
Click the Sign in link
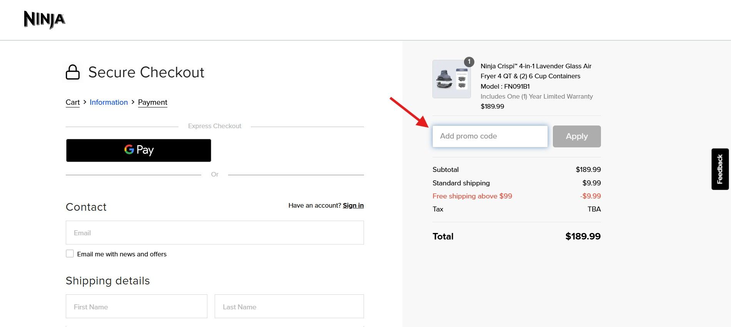tap(353, 205)
